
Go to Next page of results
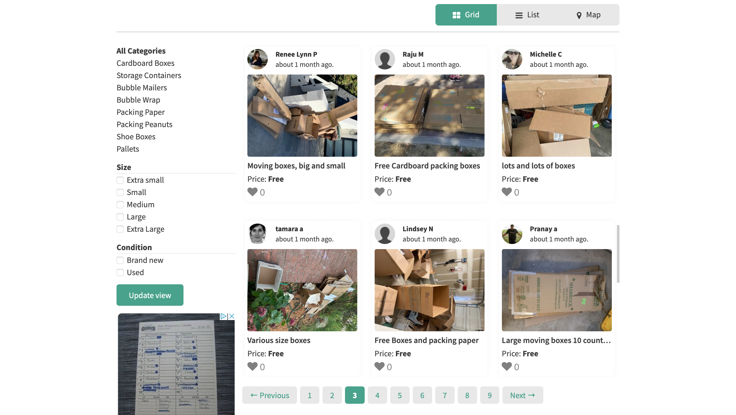[522, 395]
